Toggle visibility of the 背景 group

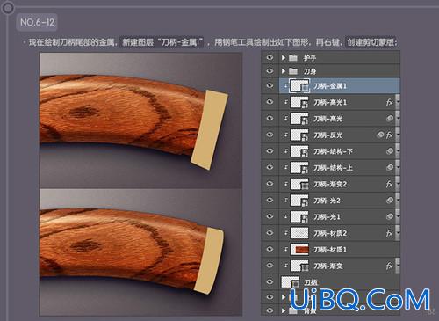pos(270,310)
